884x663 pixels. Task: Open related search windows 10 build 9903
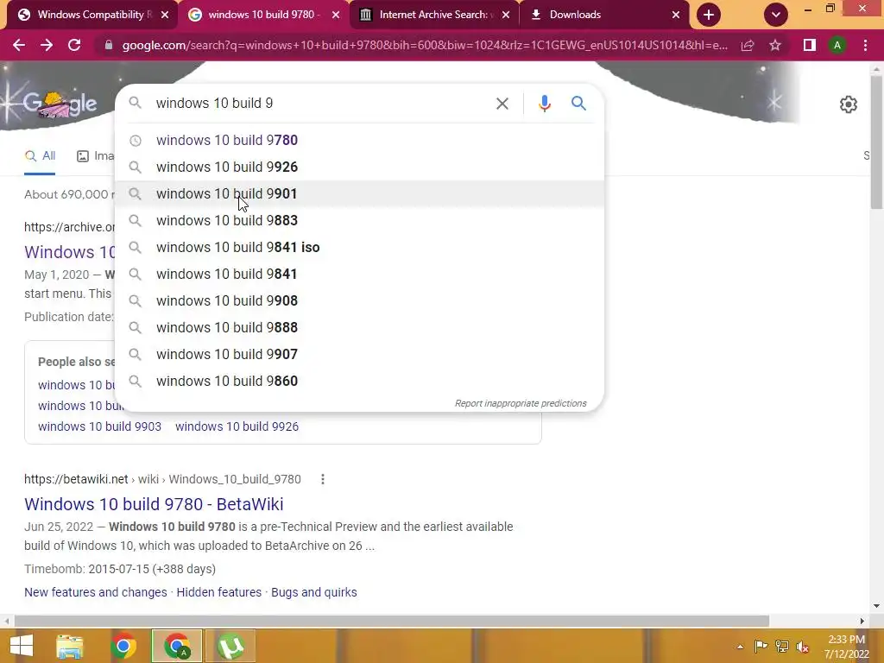[x=100, y=426]
